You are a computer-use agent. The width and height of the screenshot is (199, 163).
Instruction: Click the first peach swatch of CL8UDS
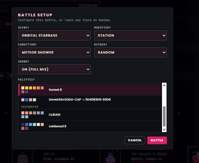(x=23, y=113)
